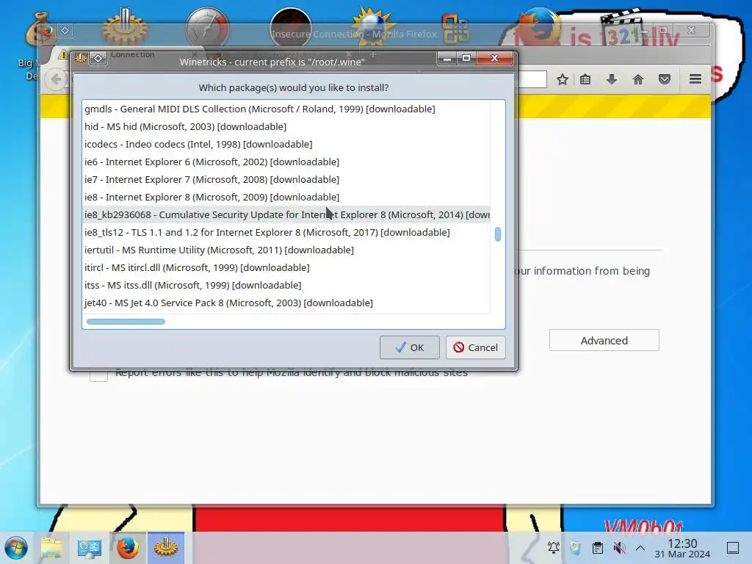The height and width of the screenshot is (564, 752).
Task: Close the Winetricks window
Action: [494, 59]
